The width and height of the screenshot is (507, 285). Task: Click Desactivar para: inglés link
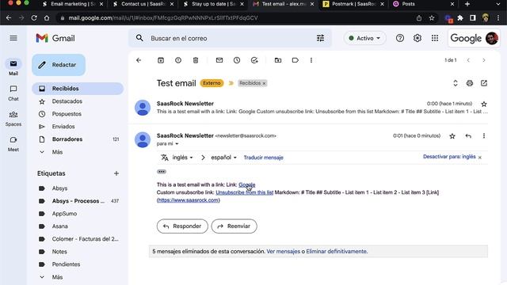tap(449, 157)
